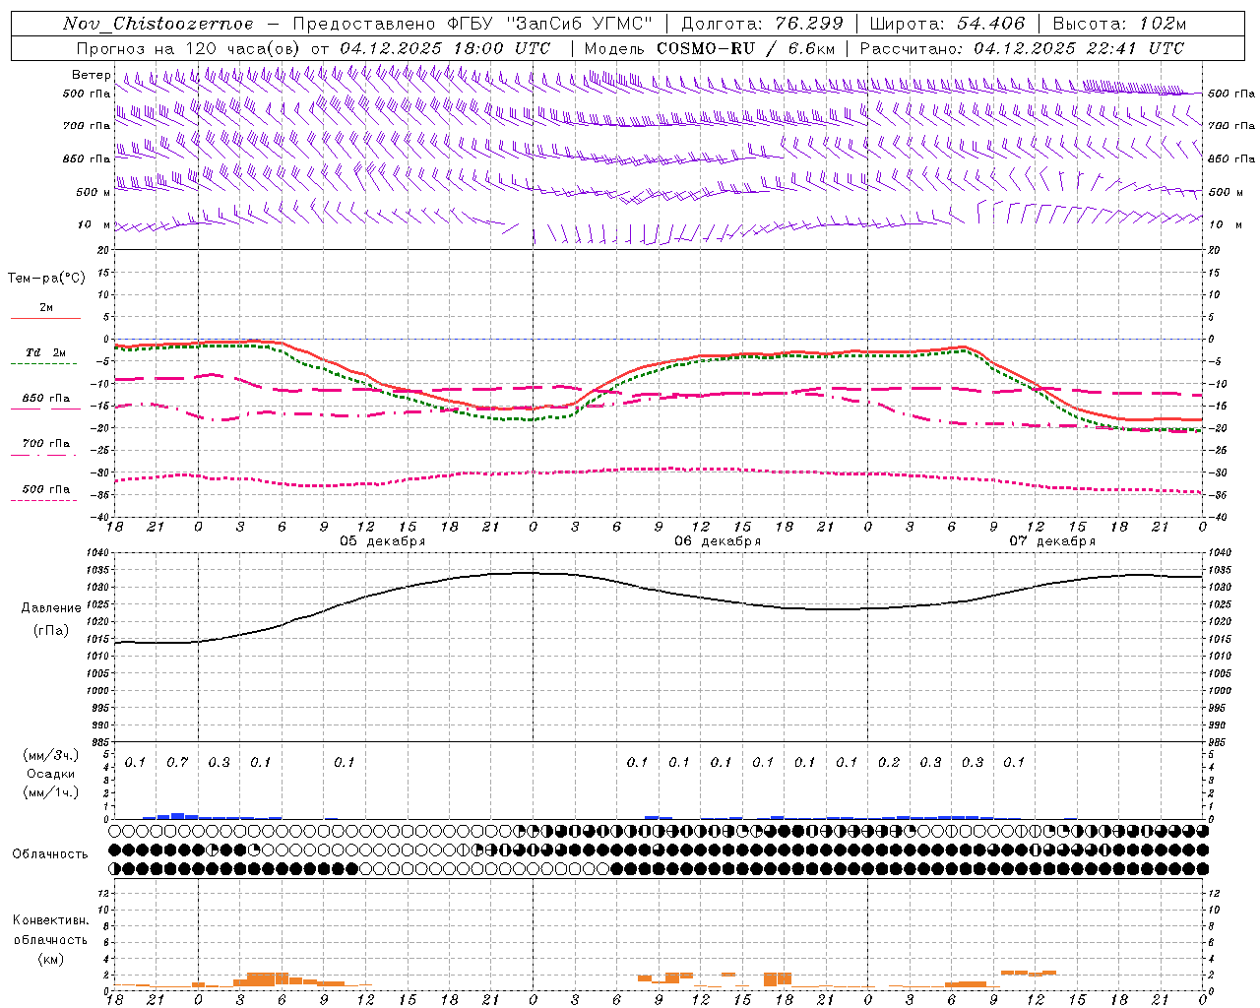1260x1008 pixels.
Task: Click '700 гПа' legend in temperature panel
Action: [x=46, y=443]
